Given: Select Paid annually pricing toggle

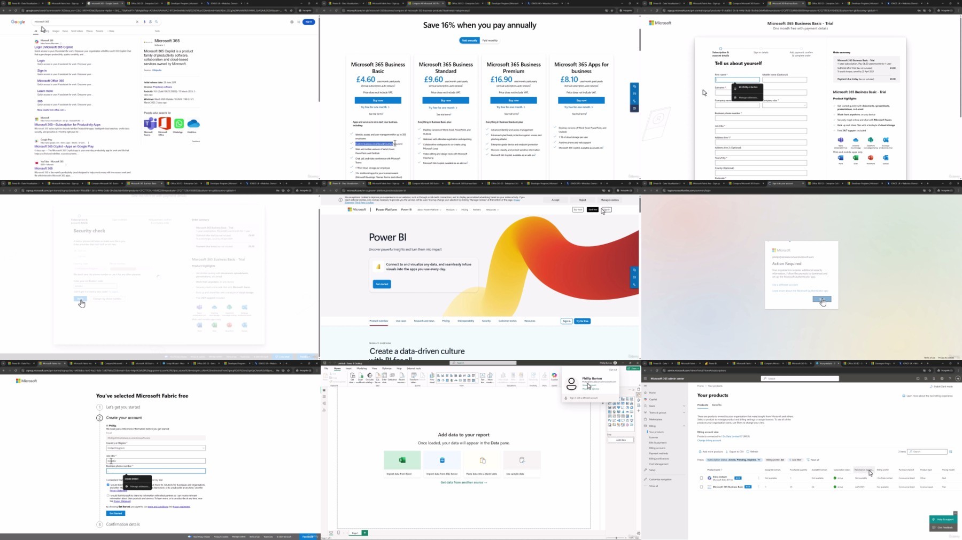Looking at the screenshot, I should click(x=469, y=41).
